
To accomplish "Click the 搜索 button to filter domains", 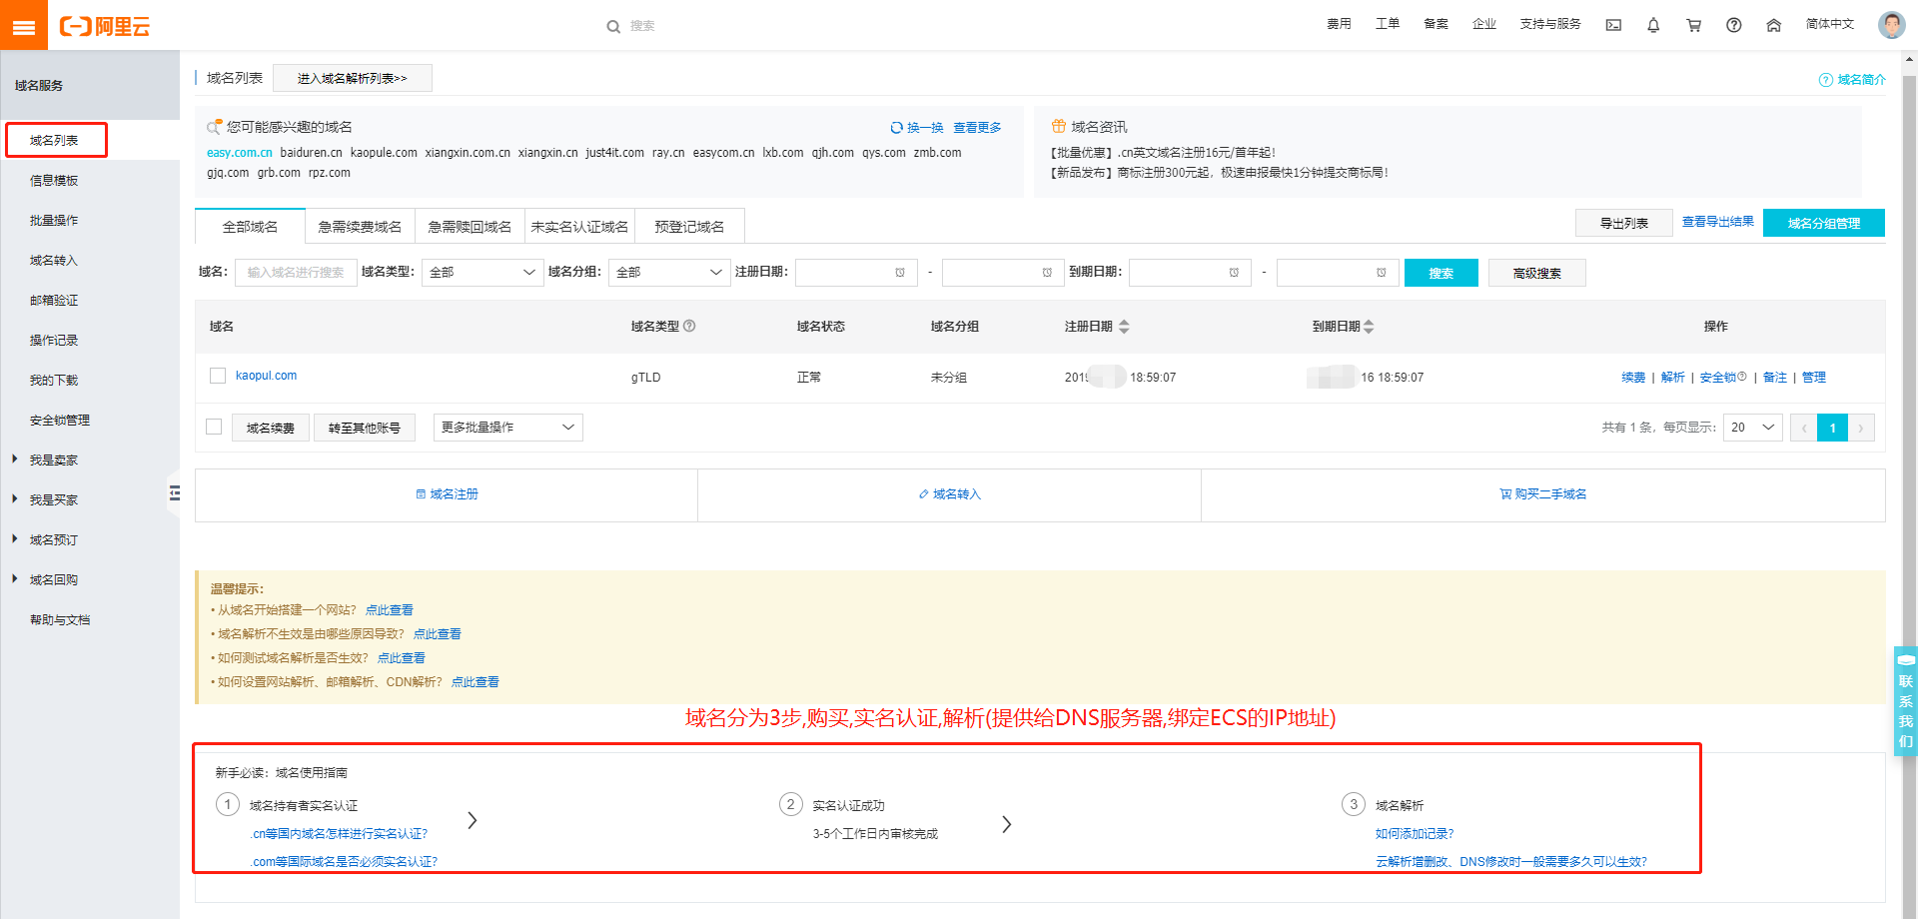I will [1440, 272].
